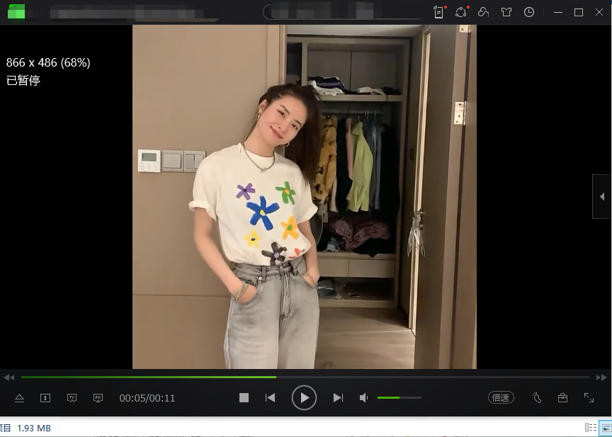Seek on the green progress bar
The width and height of the screenshot is (612, 437).
click(x=305, y=378)
